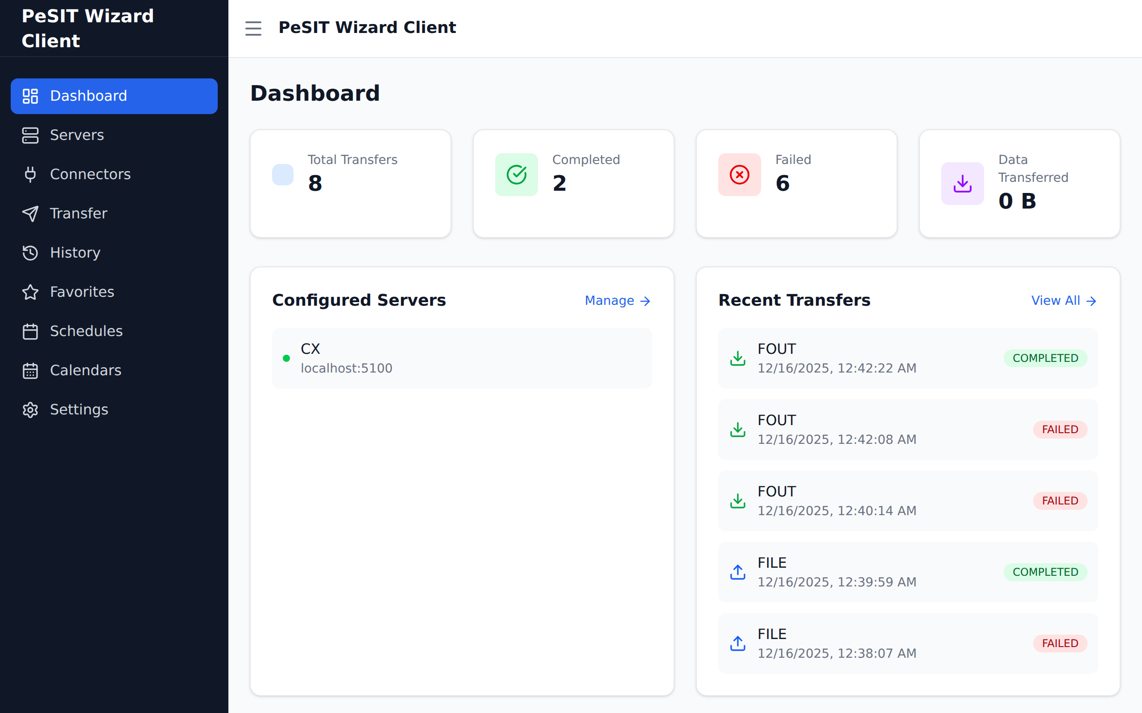Open Connectors via its plug icon
The width and height of the screenshot is (1142, 713).
(30, 175)
